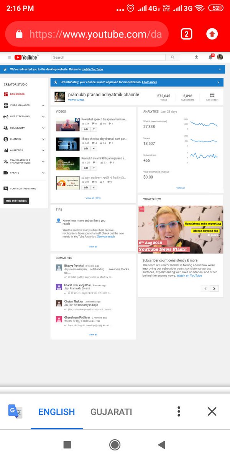Click the mobile YouTube link
The height and width of the screenshot is (460, 230).
click(x=92, y=69)
